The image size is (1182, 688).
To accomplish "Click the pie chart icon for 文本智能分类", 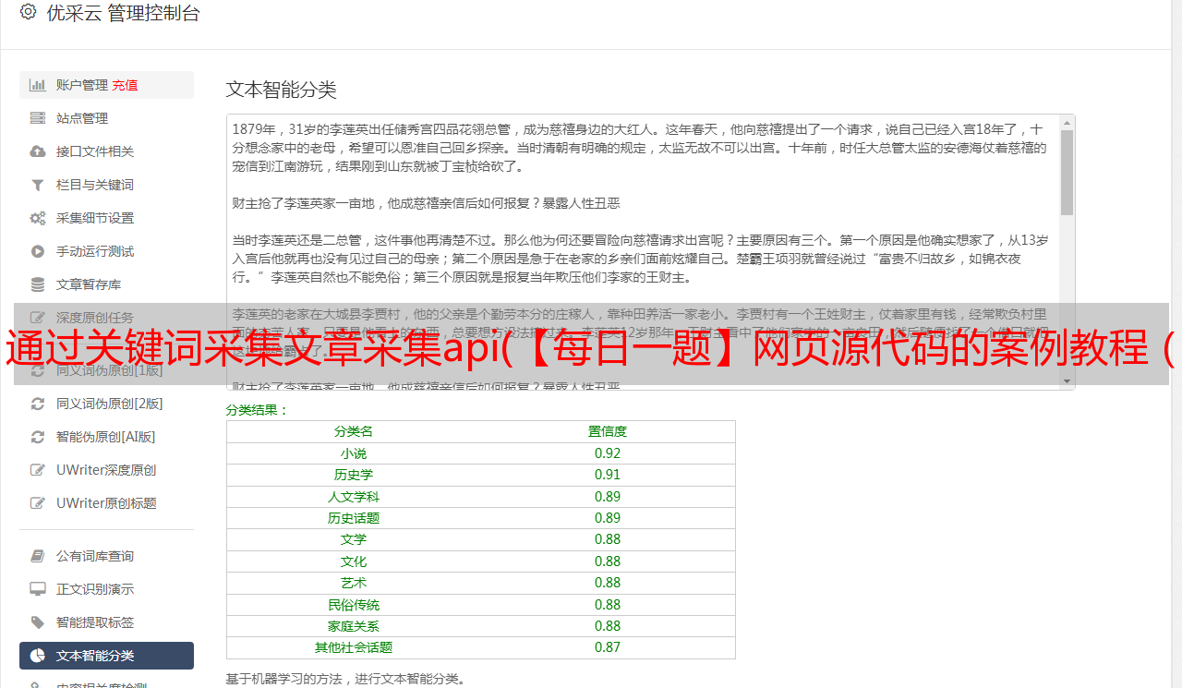I will (x=38, y=656).
